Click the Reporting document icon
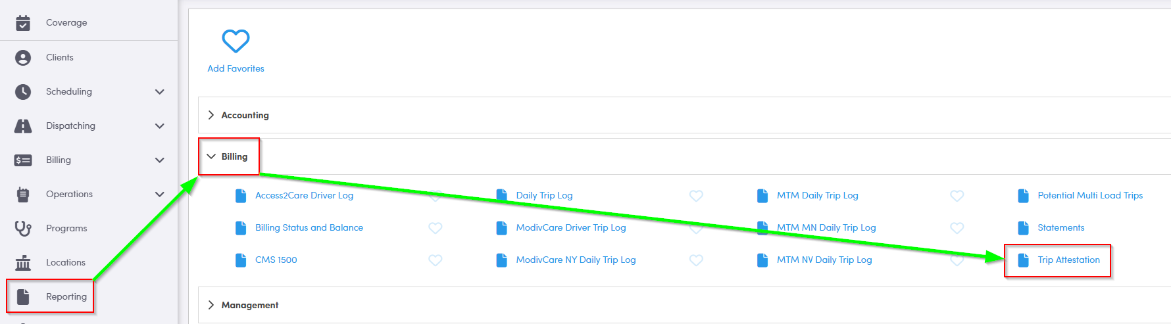1171x324 pixels. click(x=23, y=297)
